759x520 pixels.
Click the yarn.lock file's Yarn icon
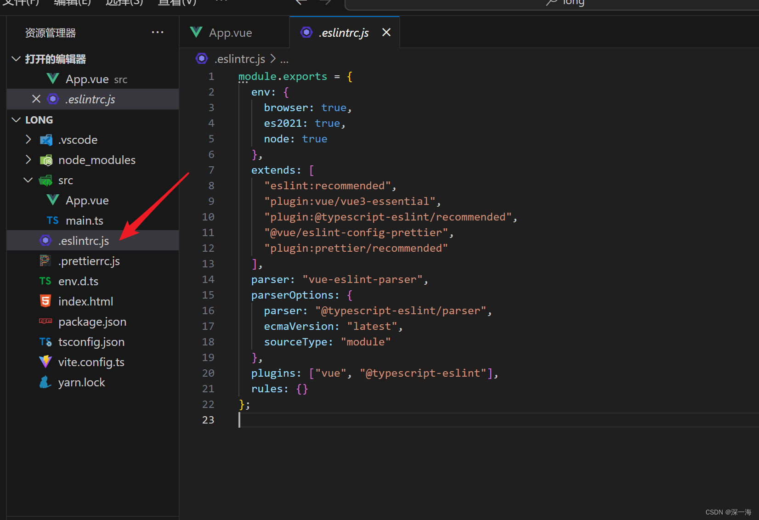(45, 382)
